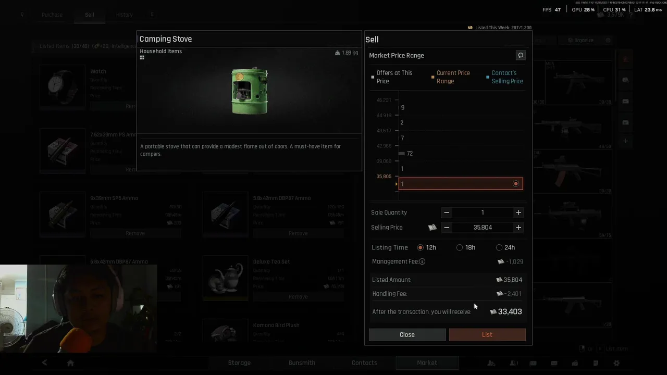
Task: Go to Storage in bottom navigation
Action: [239, 362]
